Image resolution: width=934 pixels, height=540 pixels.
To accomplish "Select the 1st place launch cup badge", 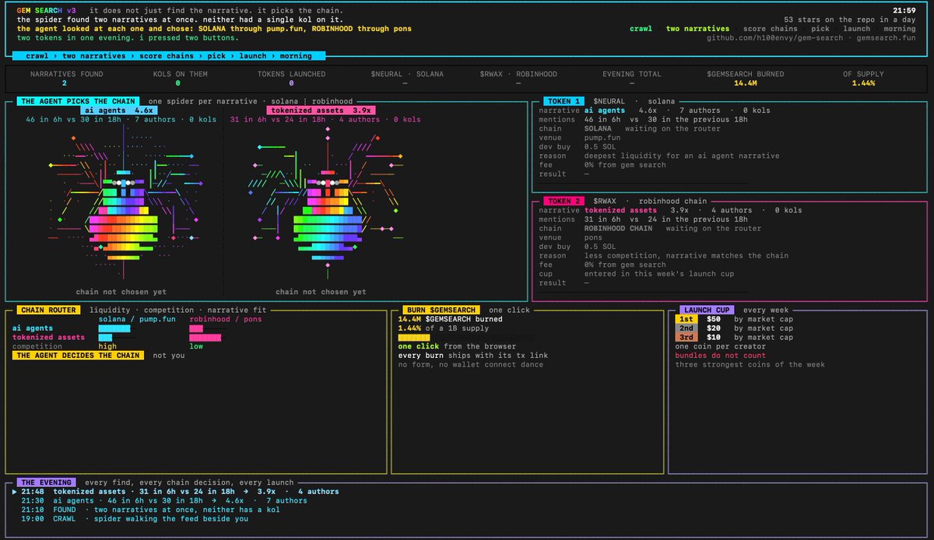I will [x=686, y=320].
